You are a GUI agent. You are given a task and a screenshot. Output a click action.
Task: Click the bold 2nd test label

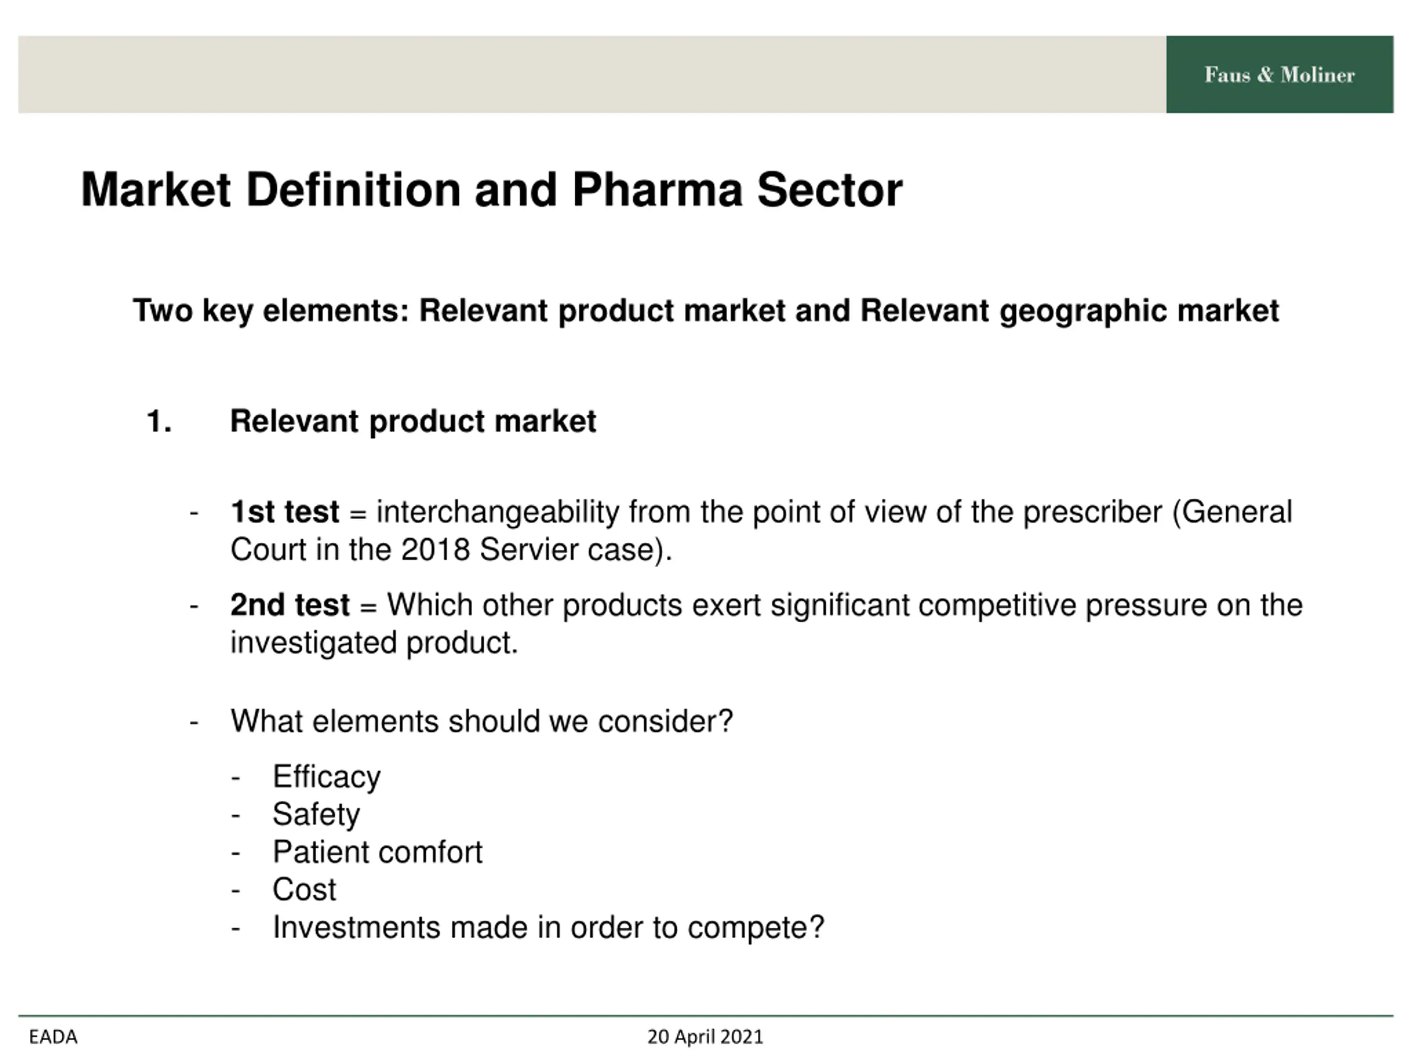pyautogui.click(x=290, y=605)
